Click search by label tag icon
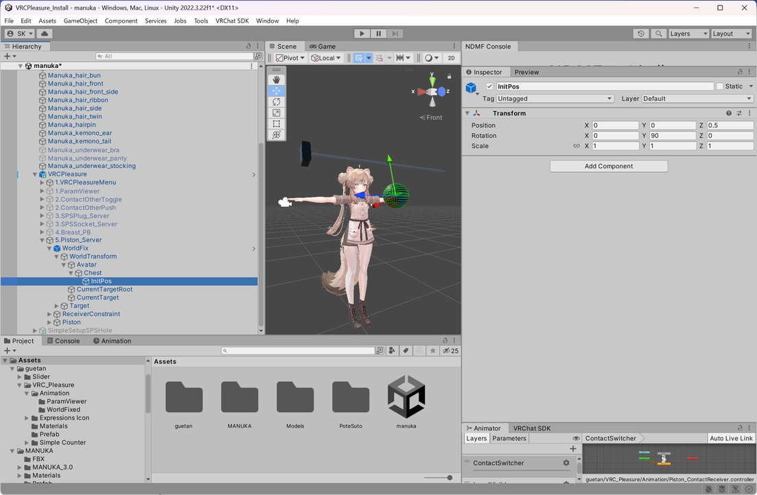Image resolution: width=757 pixels, height=495 pixels. tap(406, 351)
